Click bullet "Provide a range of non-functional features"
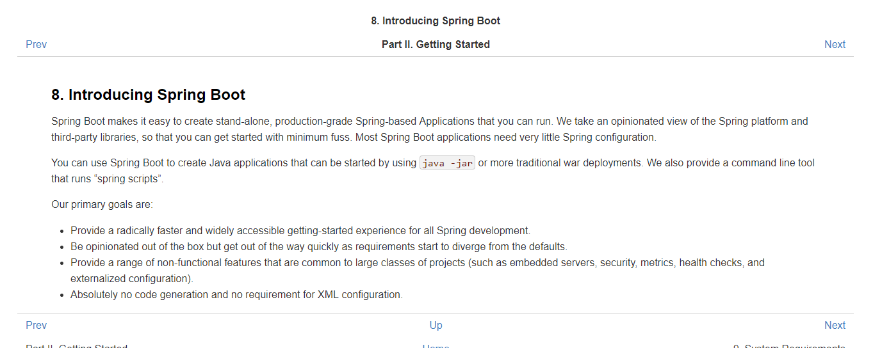The image size is (873, 348). (x=418, y=271)
